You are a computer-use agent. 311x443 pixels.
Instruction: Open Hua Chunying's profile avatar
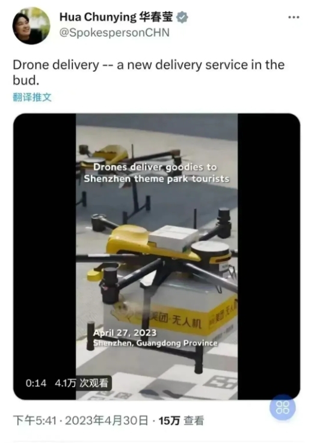[31, 26]
